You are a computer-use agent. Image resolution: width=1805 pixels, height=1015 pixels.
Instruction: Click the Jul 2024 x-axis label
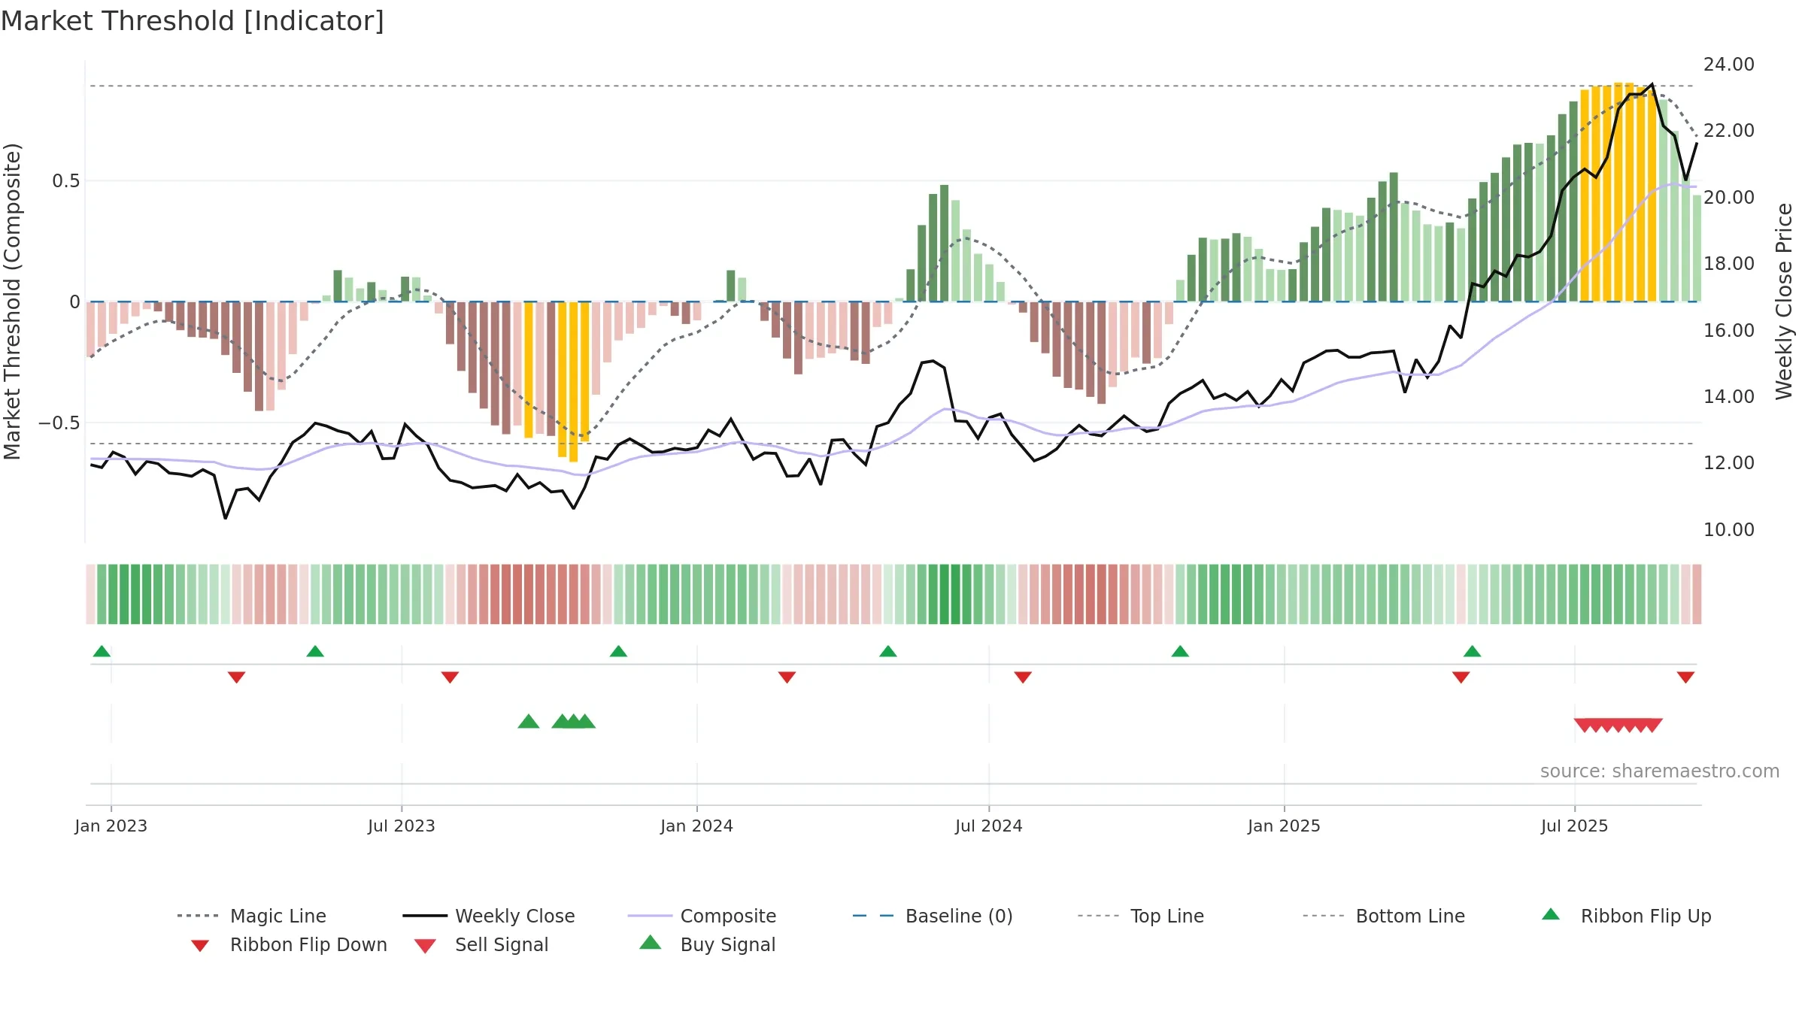pos(989,826)
